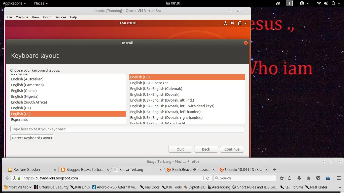
Task: Expand the Ubuntu guest system menu arrow
Action: point(246,23)
